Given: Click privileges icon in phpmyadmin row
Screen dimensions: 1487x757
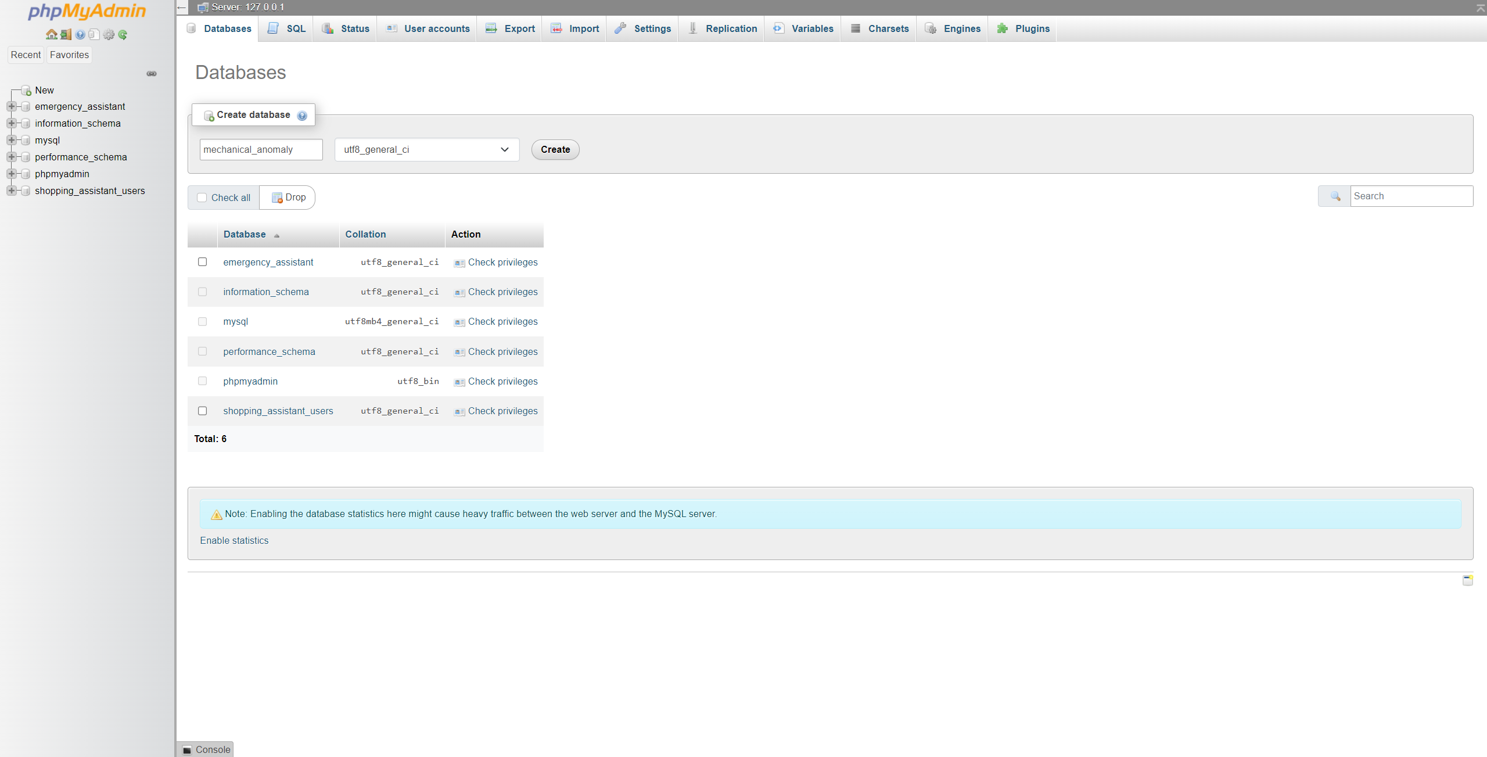Looking at the screenshot, I should coord(459,382).
